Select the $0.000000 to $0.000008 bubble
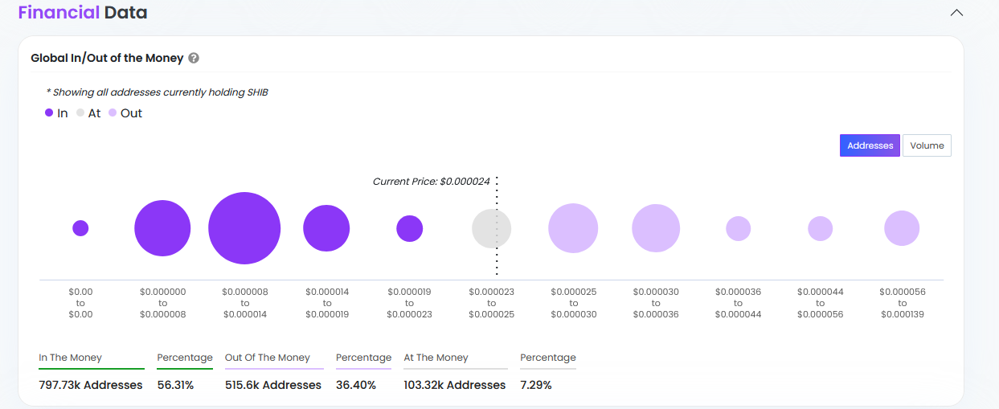 pos(162,228)
